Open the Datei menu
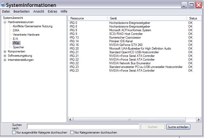Viewport: 204px width, 138px height. point(6,12)
